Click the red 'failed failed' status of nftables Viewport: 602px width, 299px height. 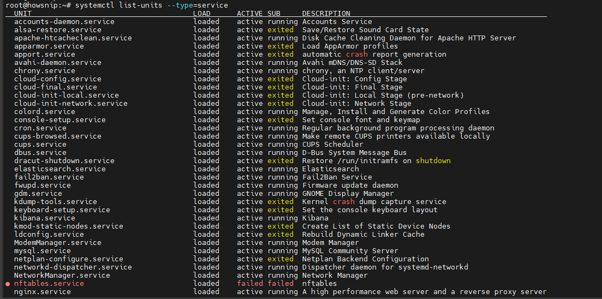[x=265, y=284]
